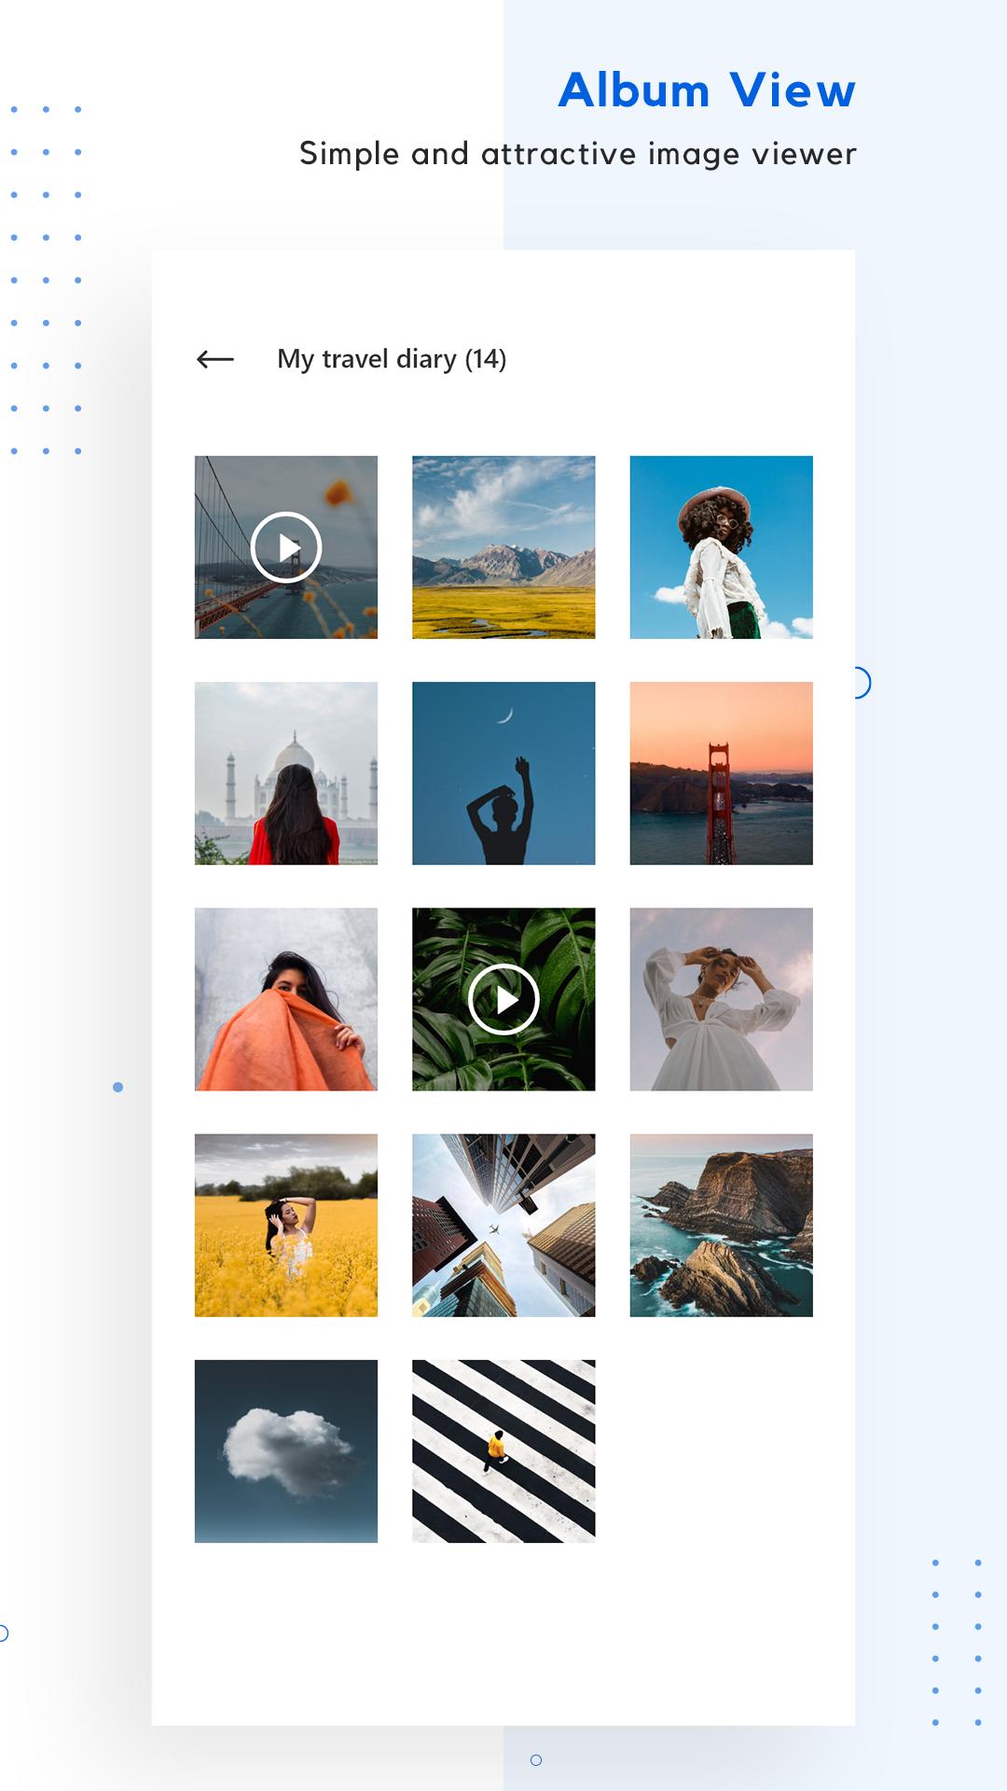Open the silhouette under crescent moon photo
The image size is (1007, 1791).
[x=504, y=773]
